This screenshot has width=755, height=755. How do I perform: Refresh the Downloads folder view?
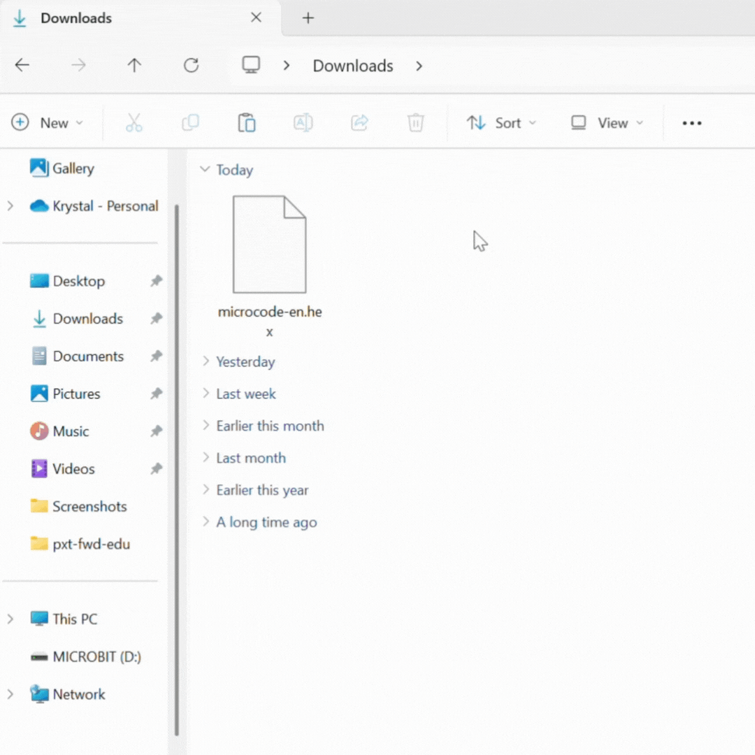[191, 65]
